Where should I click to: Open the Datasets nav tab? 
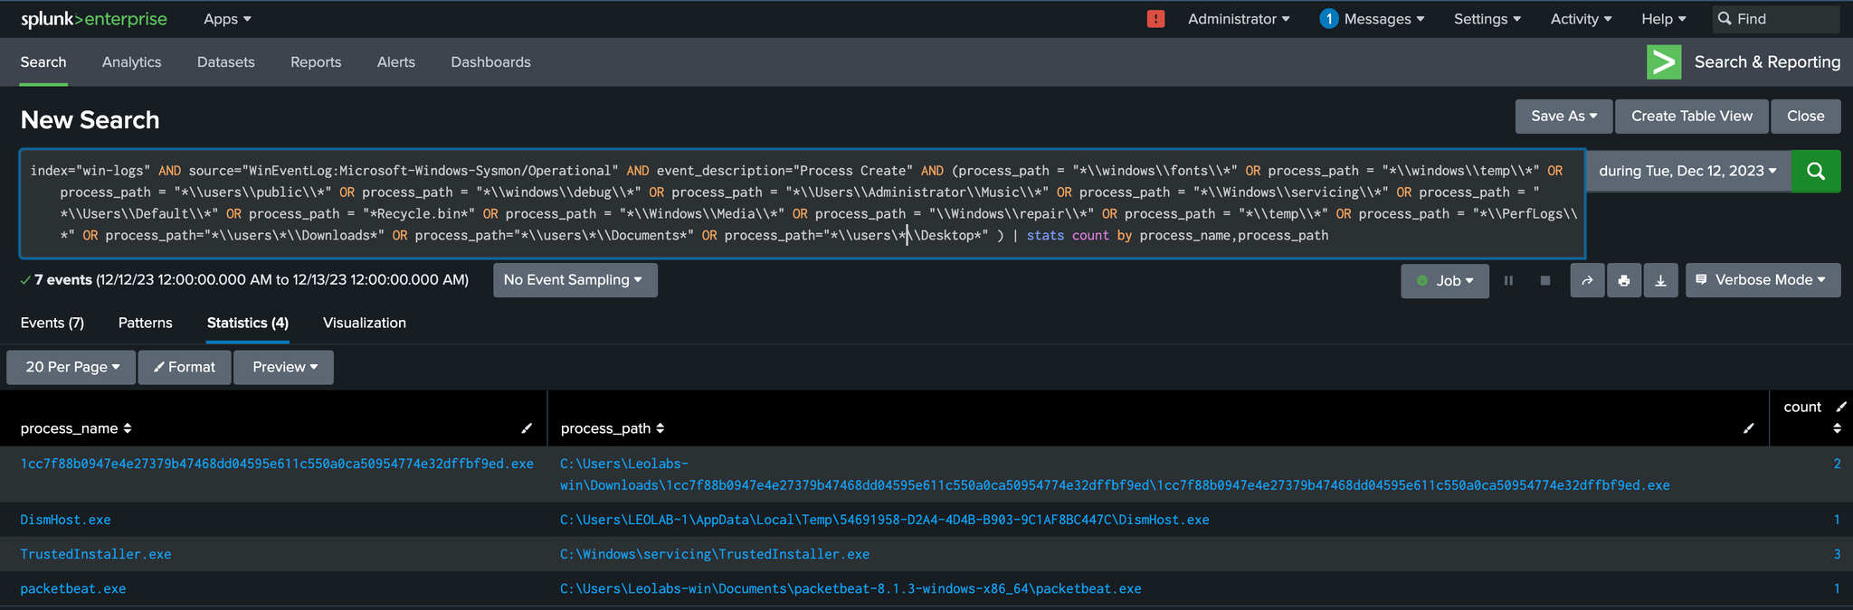click(226, 62)
